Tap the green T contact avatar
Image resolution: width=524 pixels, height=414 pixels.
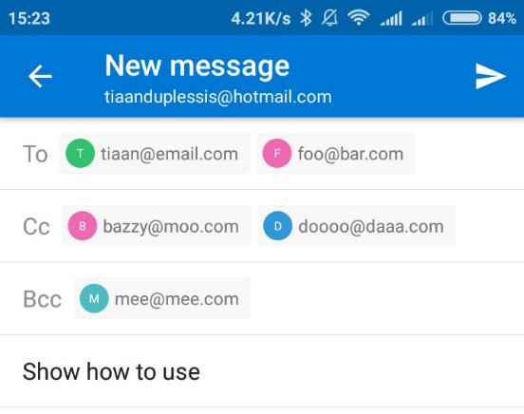point(80,153)
